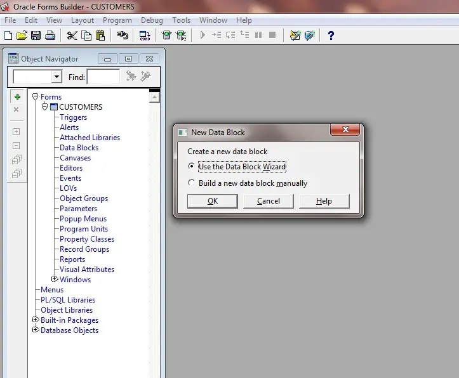The width and height of the screenshot is (459, 378).
Task: Open the Debug menu
Action: [152, 20]
